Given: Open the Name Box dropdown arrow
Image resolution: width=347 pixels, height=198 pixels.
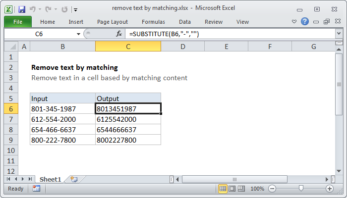Looking at the screenshot, I should 78,34.
